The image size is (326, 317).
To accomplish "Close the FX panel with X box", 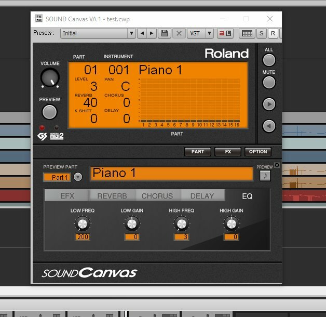I will pyautogui.click(x=277, y=165).
